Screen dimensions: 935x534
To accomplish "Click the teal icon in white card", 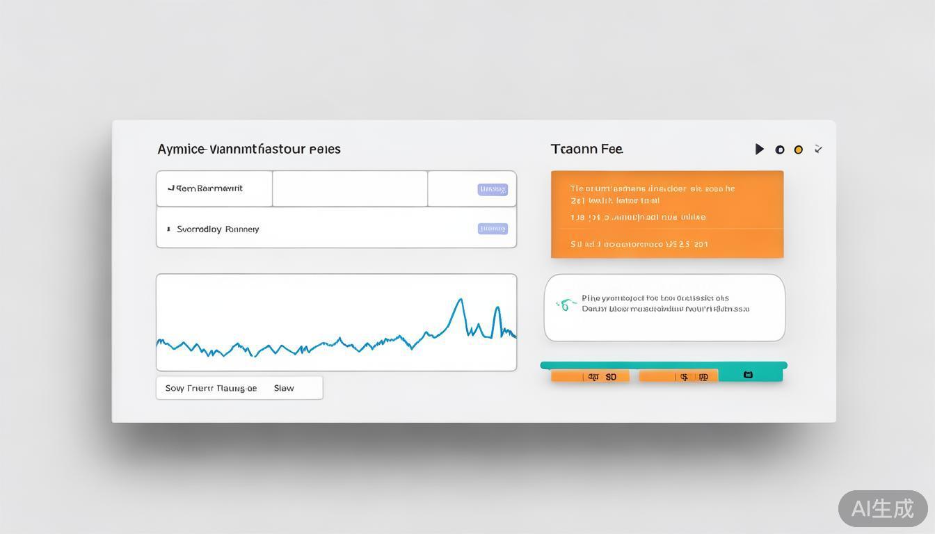I will pyautogui.click(x=566, y=304).
